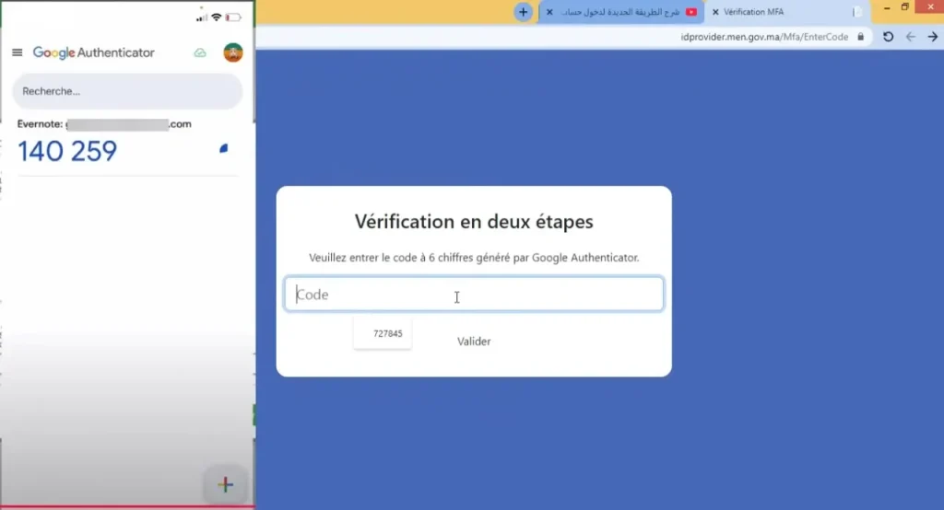Select the Vérification MFA tab
The height and width of the screenshot is (510, 944).
pos(785,12)
